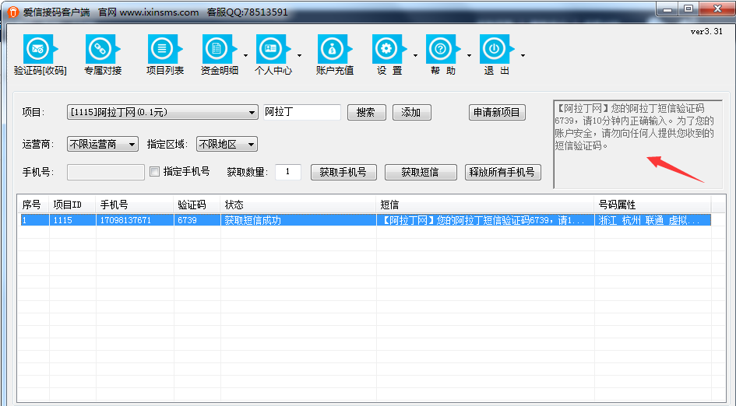Sort by the 手机号 column header
The image size is (736, 406).
point(136,205)
